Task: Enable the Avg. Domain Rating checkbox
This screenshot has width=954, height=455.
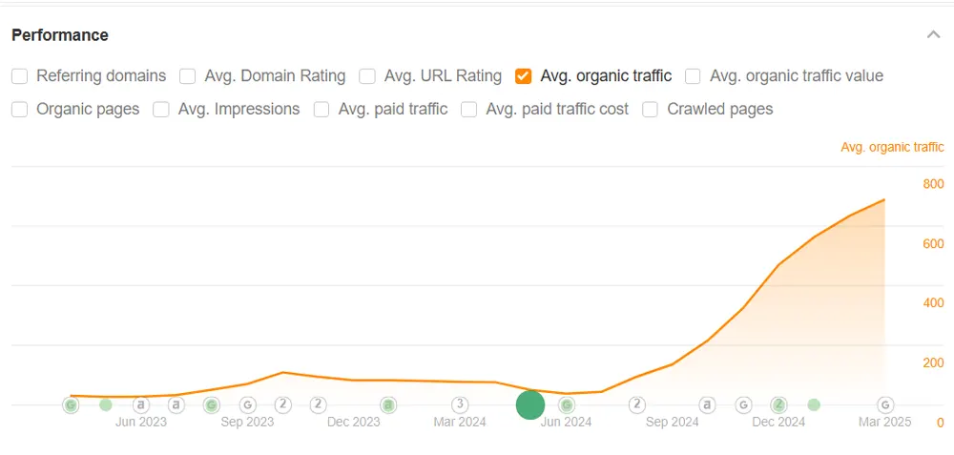Action: 188,76
